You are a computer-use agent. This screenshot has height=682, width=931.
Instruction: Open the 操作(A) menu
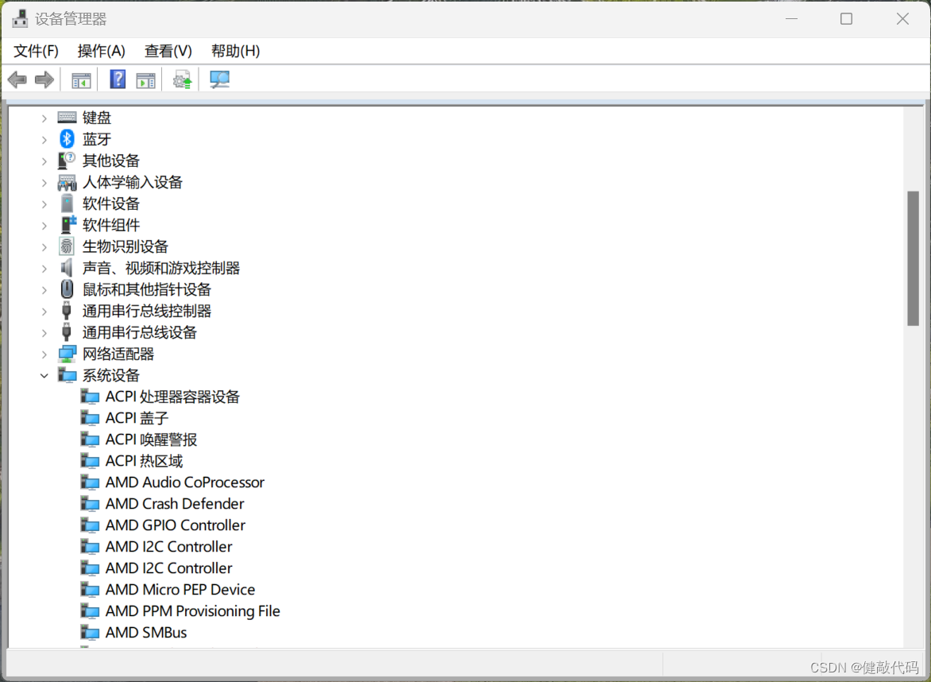click(101, 50)
